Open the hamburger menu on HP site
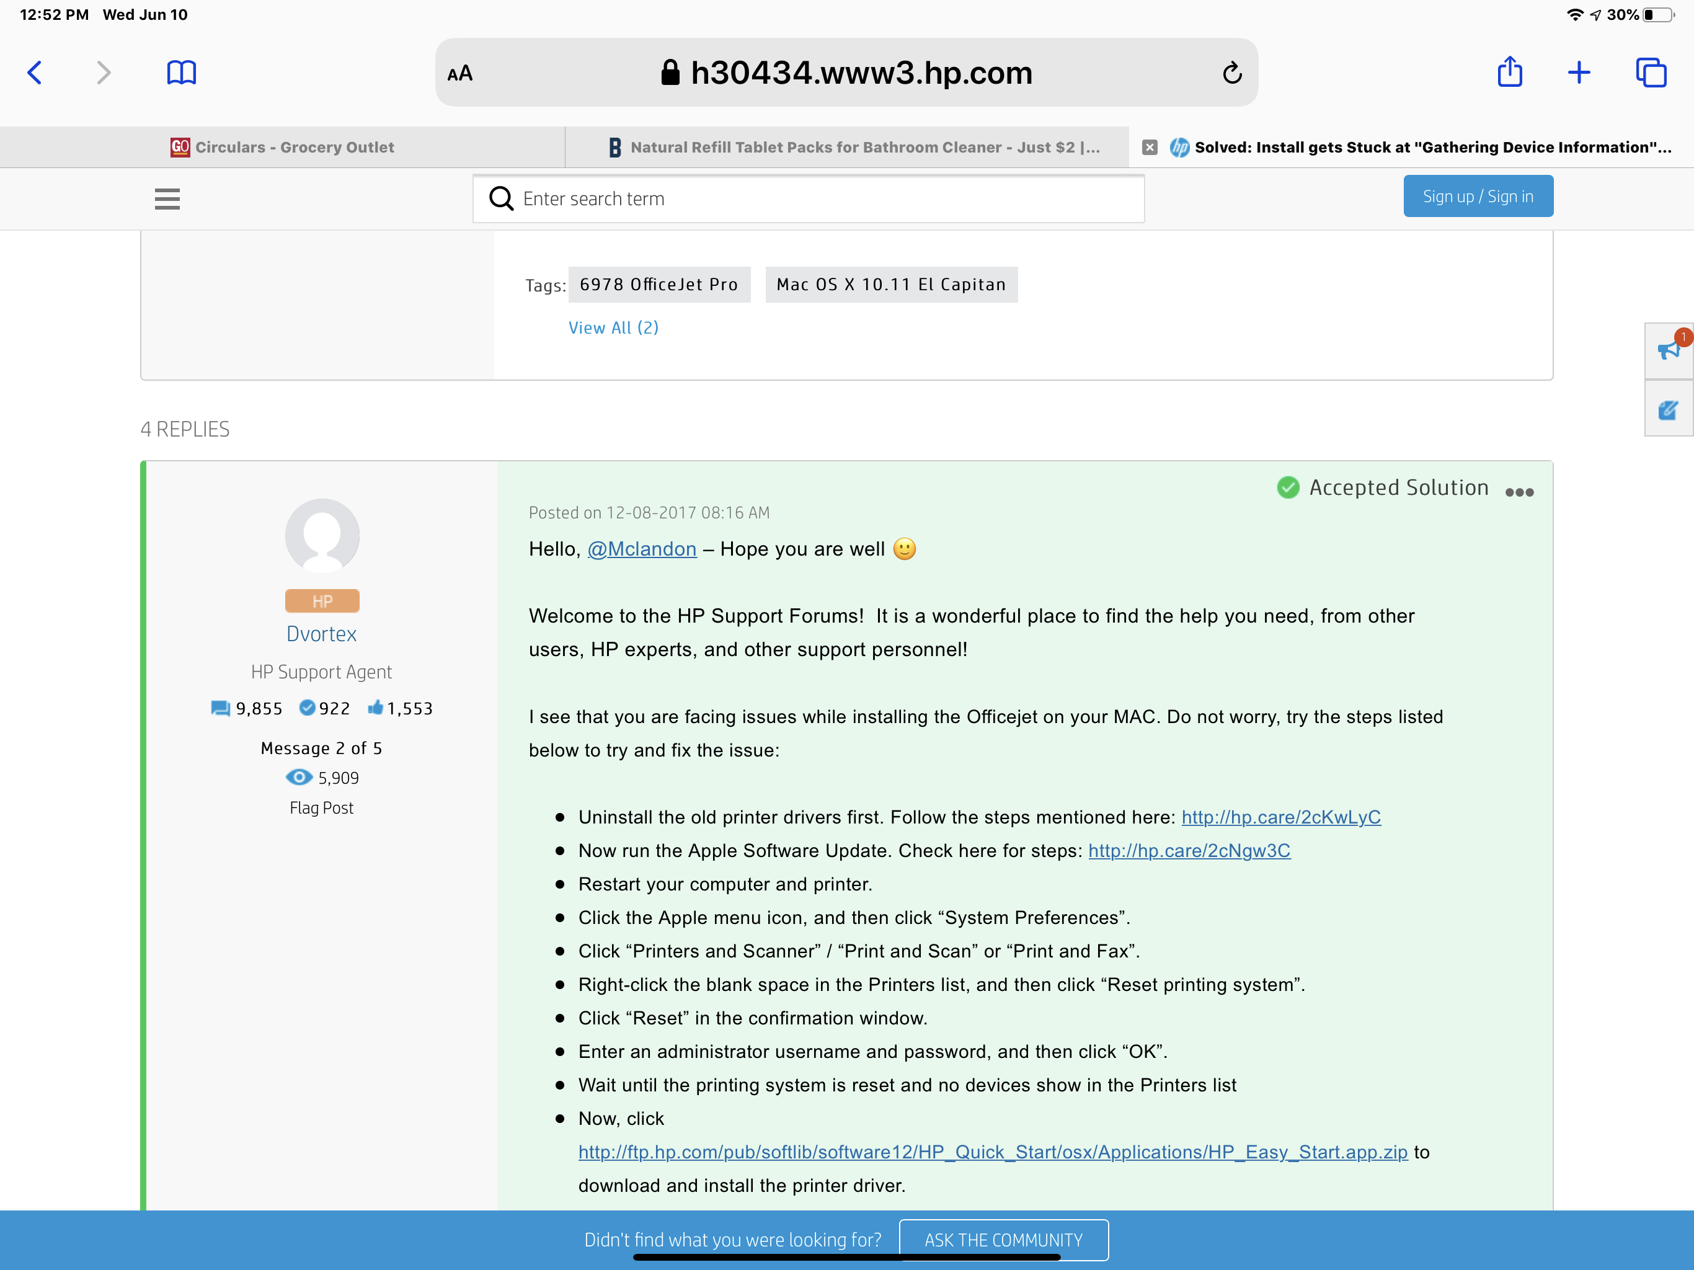The height and width of the screenshot is (1270, 1694). [x=167, y=199]
